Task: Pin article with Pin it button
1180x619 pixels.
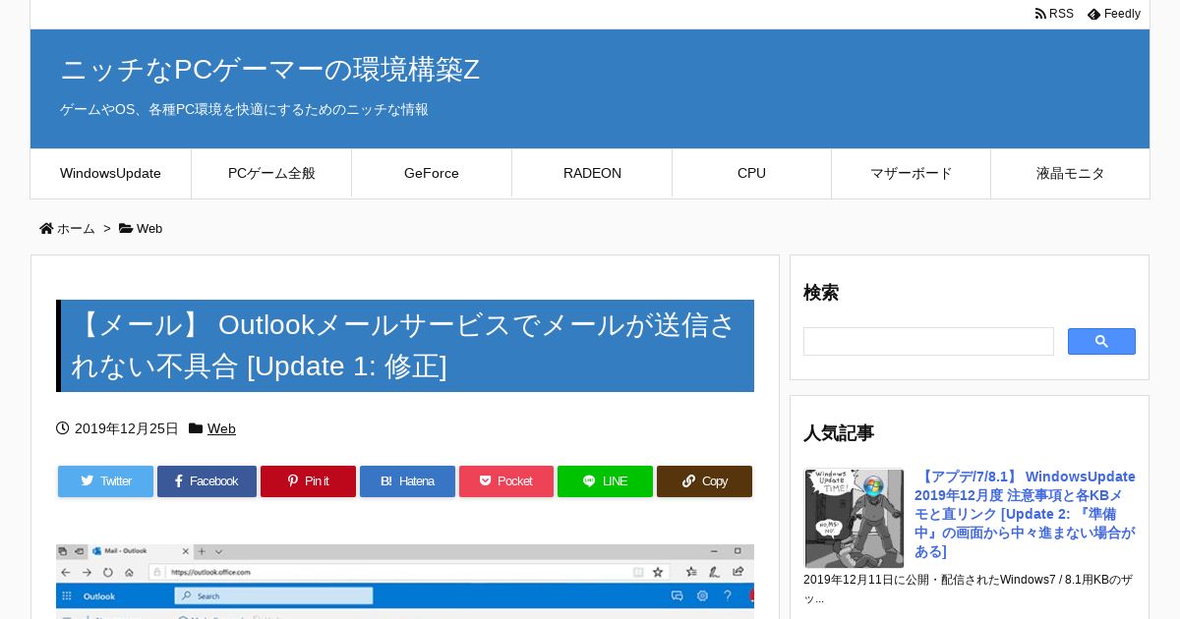Action: 308,481
